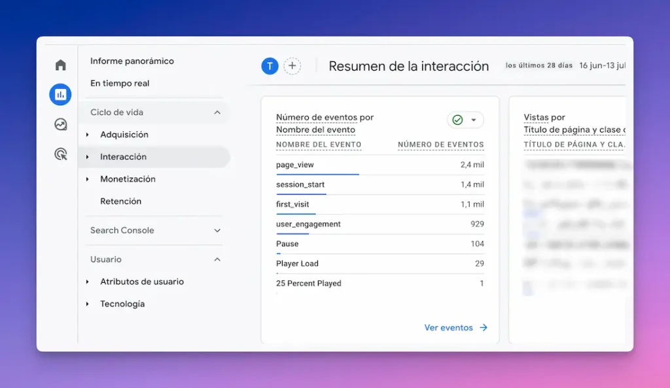Open the Advertising icon in the sidebar
The image size is (670, 388).
coord(60,154)
